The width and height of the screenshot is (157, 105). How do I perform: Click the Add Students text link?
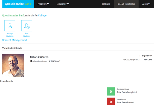tap(27, 35)
